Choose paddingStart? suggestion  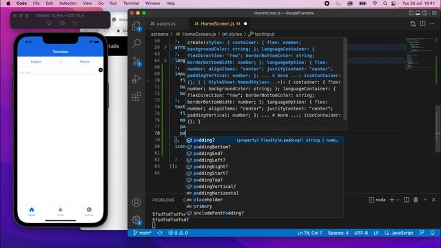coord(265,173)
